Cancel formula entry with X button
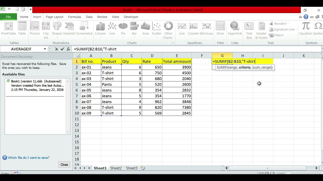 pyautogui.click(x=57, y=49)
